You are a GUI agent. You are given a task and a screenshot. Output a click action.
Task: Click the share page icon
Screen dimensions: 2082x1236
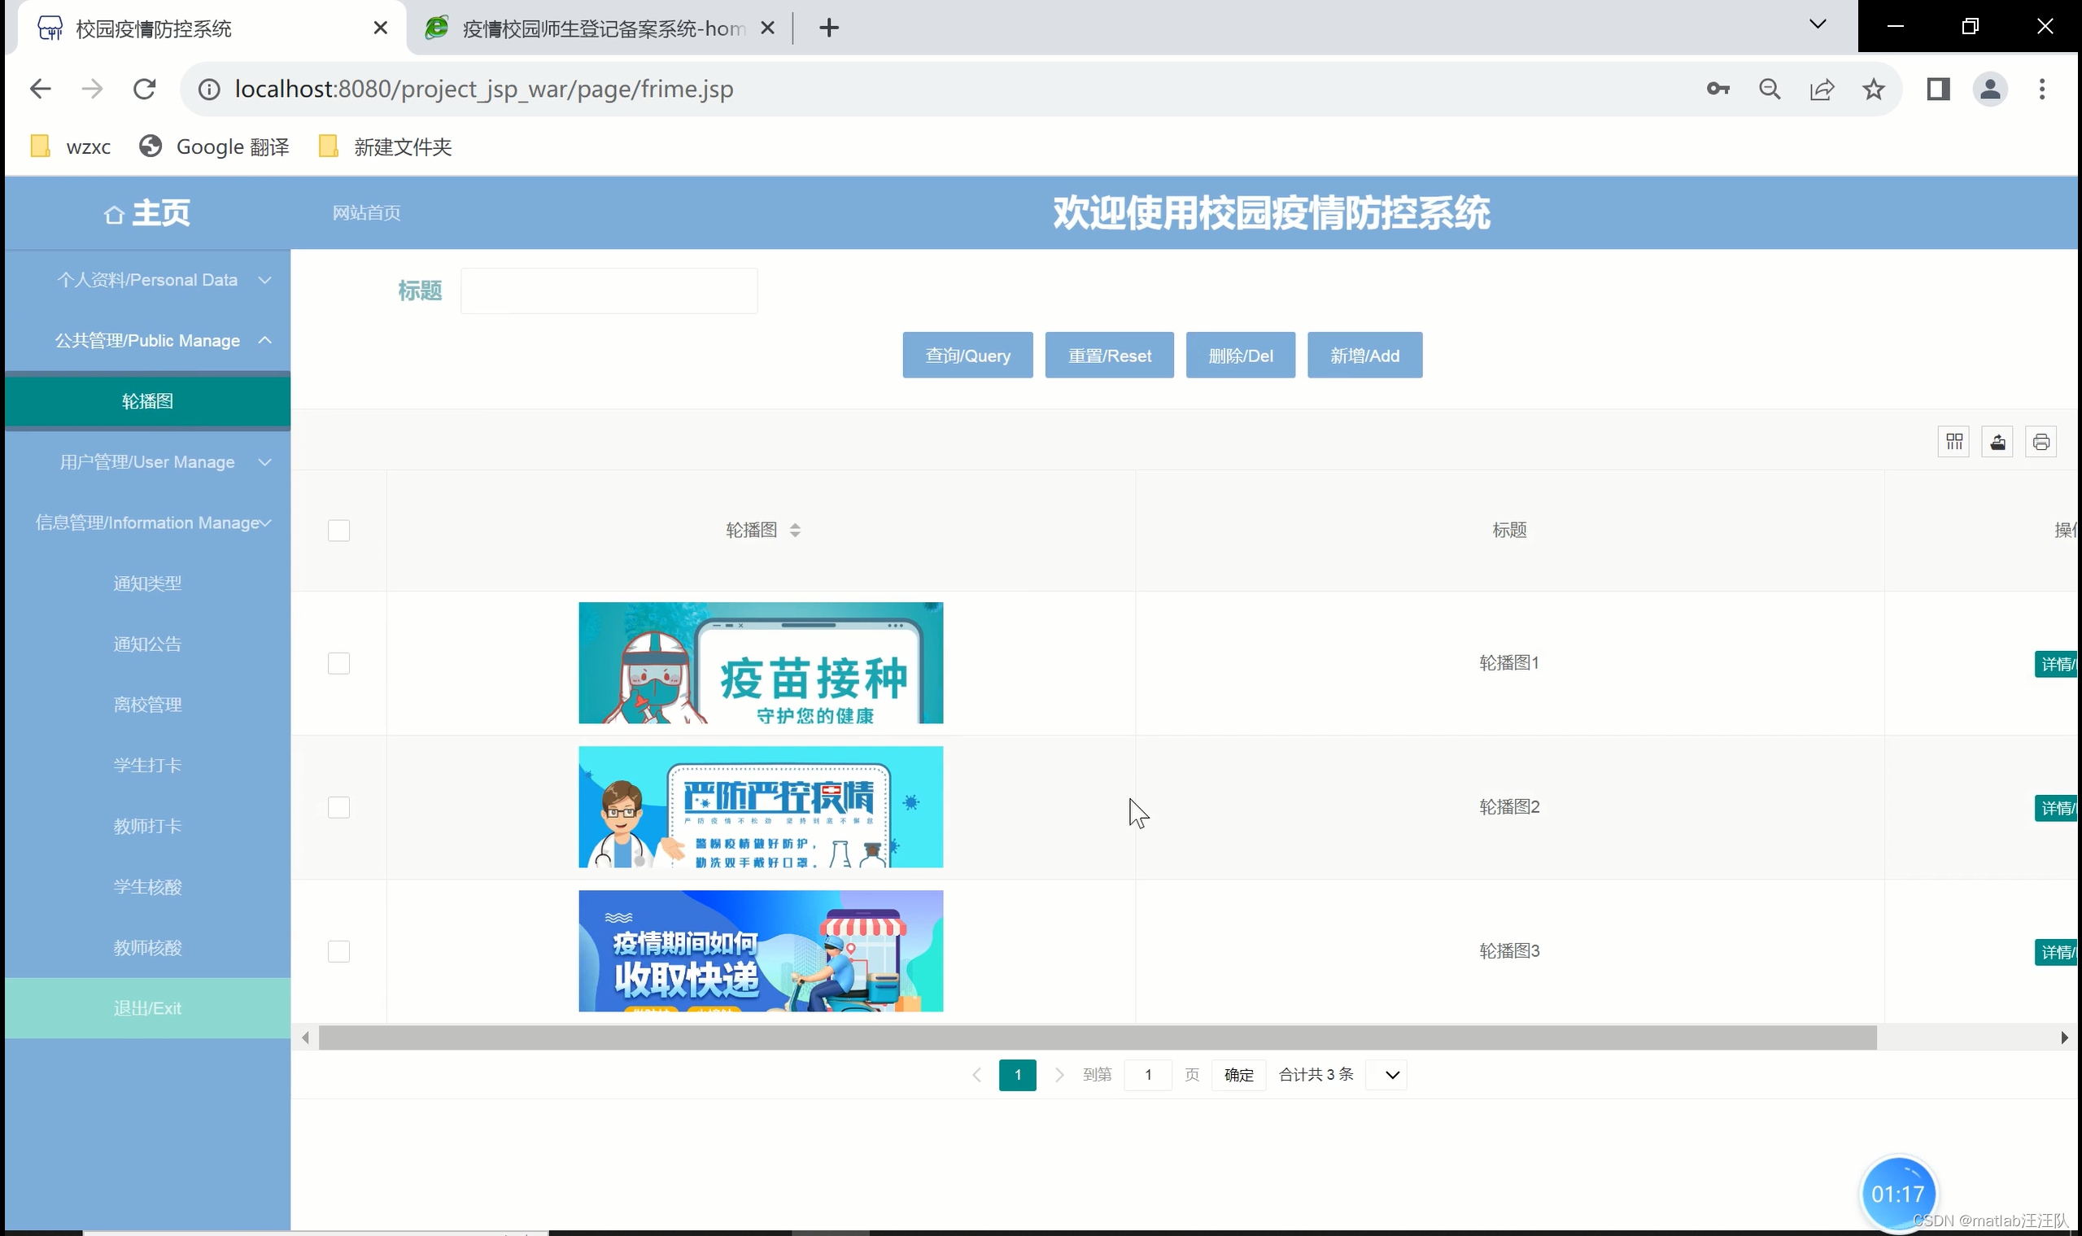point(1822,90)
